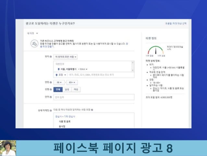Click the map pin icon beside 서울, 서울특별시
Image resolution: width=207 pixels, height=156 pixels.
(x=59, y=69)
